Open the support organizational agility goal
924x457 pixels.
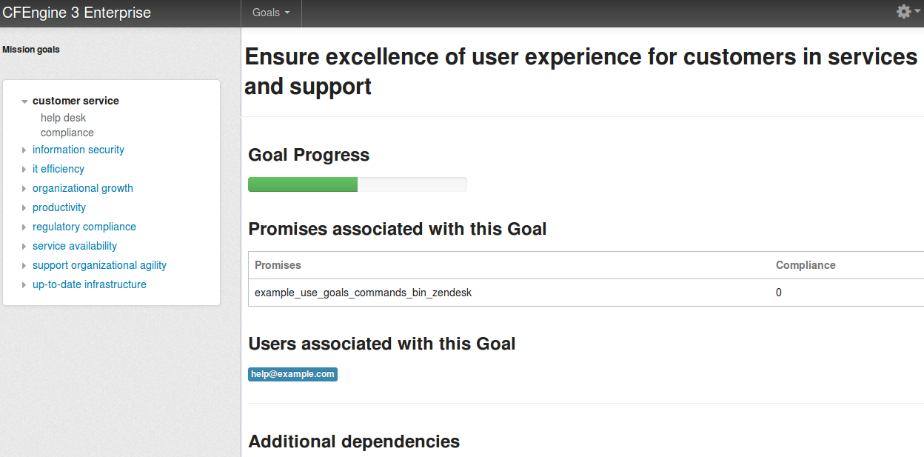[99, 265]
